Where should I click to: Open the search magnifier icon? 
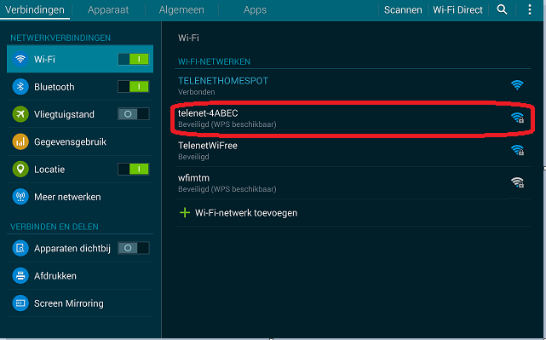tap(502, 9)
